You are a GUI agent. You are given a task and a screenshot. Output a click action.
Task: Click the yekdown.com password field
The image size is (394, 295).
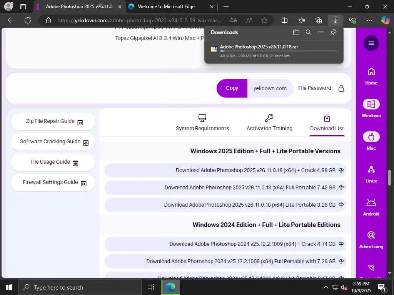[270, 88]
